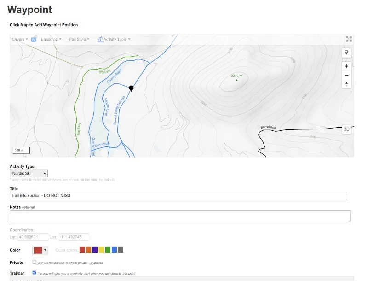368x281 pixels.
Task: Select the yellow quick color swatch
Action: [x=101, y=250]
